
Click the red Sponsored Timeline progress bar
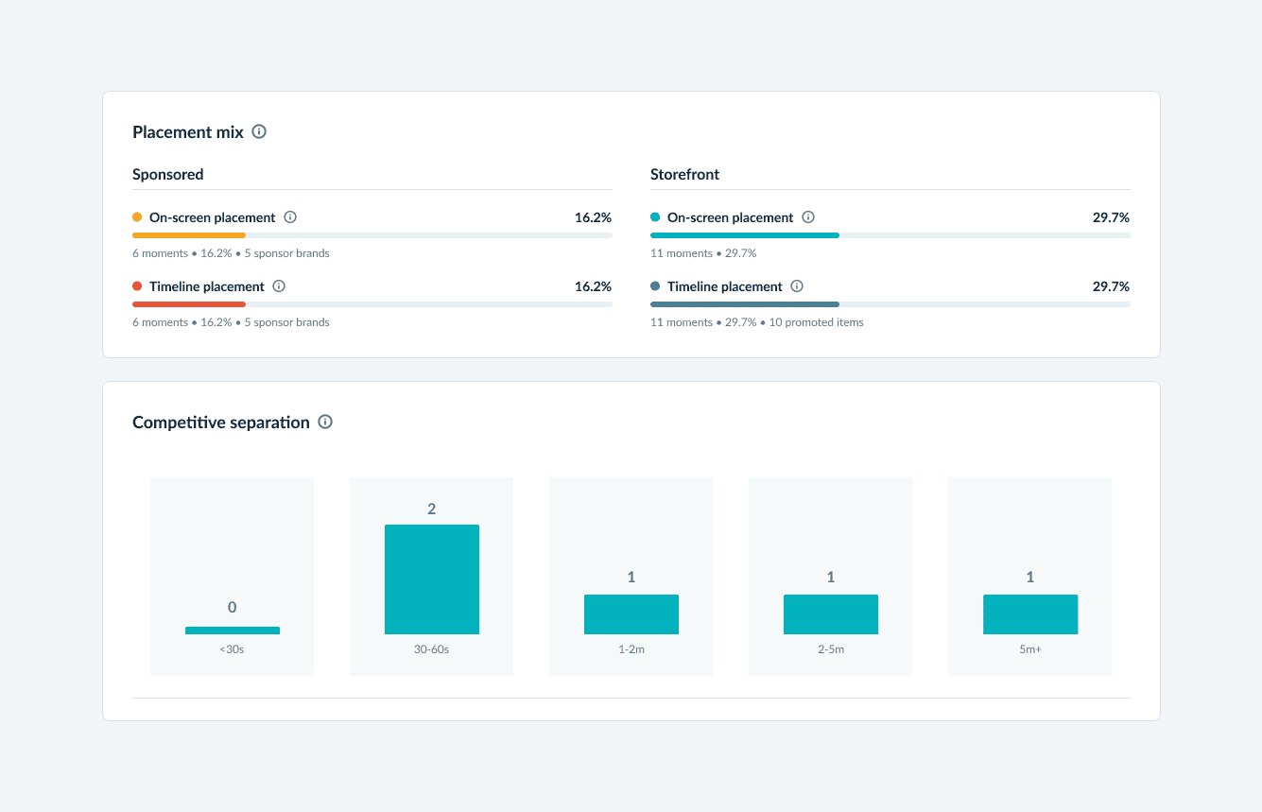[189, 304]
